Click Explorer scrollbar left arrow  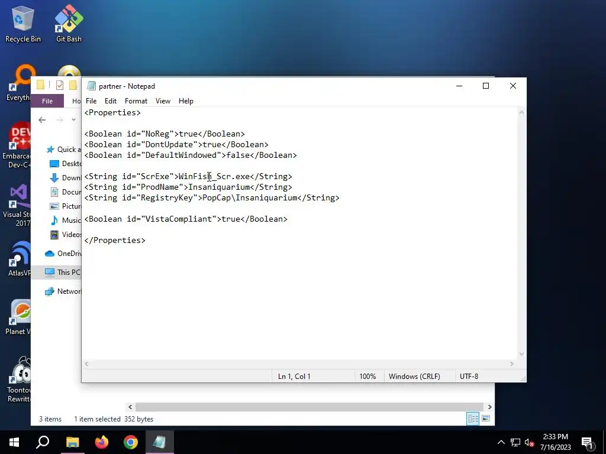click(x=130, y=407)
